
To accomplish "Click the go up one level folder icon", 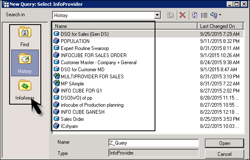I will pos(170,15).
